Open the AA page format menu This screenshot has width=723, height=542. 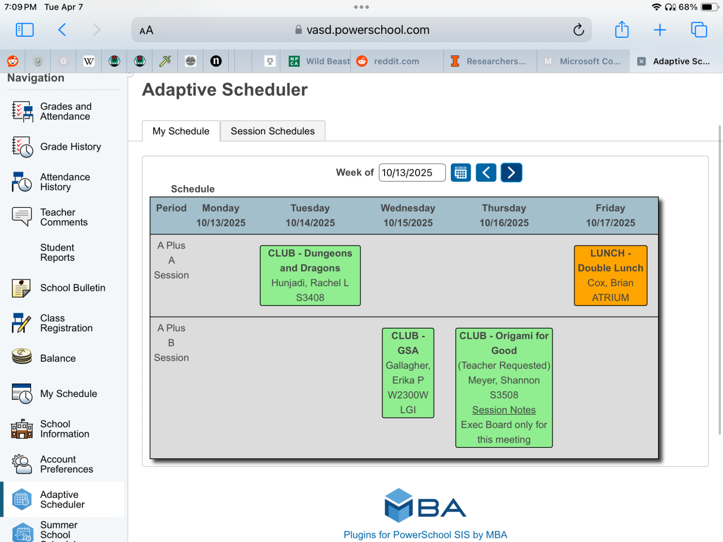[x=146, y=30]
